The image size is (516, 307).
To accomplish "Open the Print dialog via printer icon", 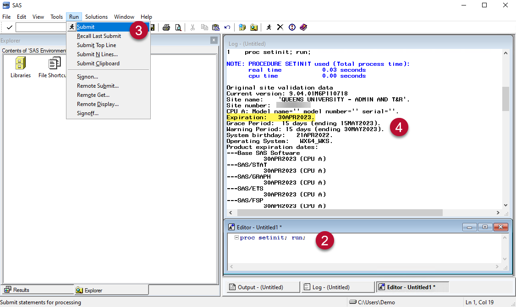I will [x=166, y=27].
